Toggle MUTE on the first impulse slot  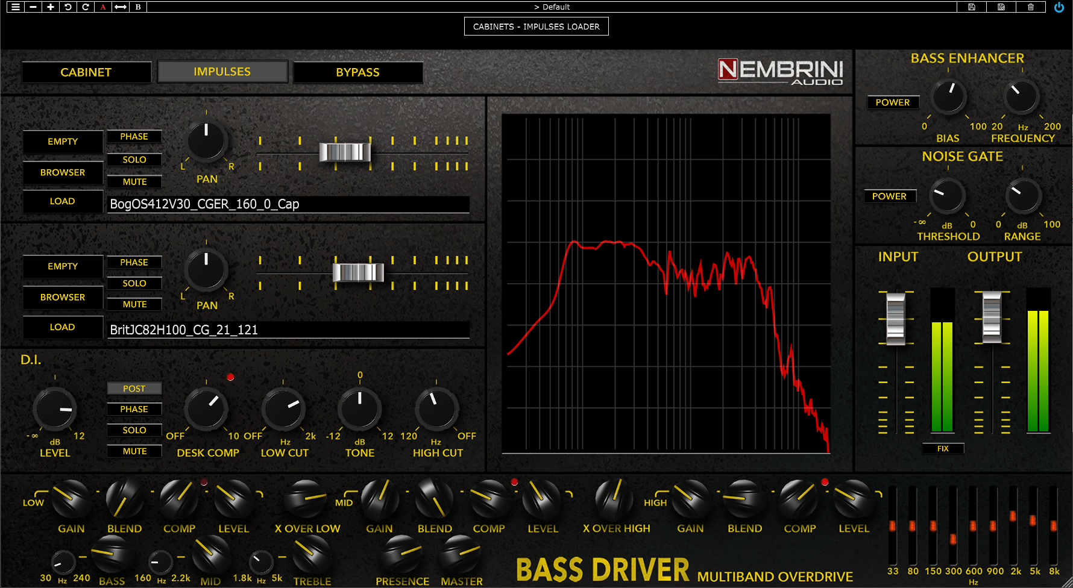pos(134,182)
